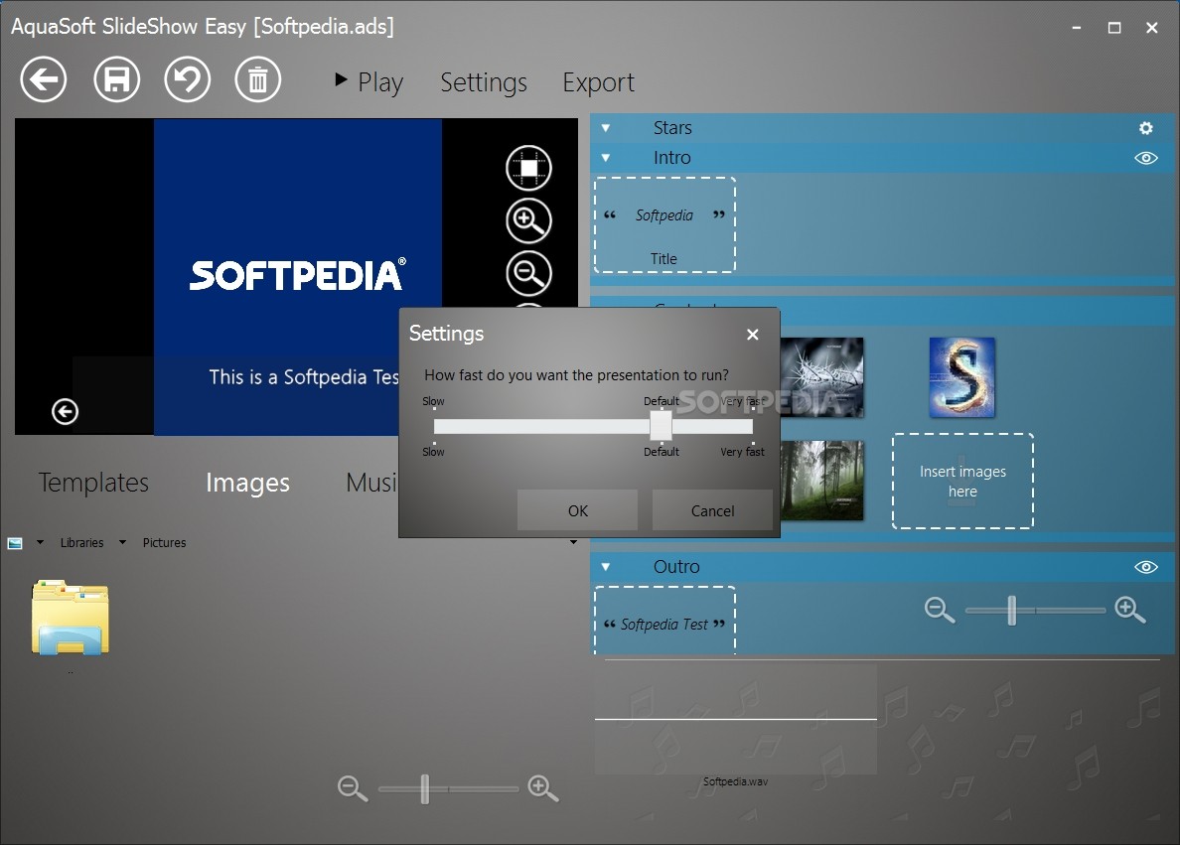This screenshot has height=845, width=1180.
Task: Open dropdown arrow before Libraries
Action: (x=40, y=542)
